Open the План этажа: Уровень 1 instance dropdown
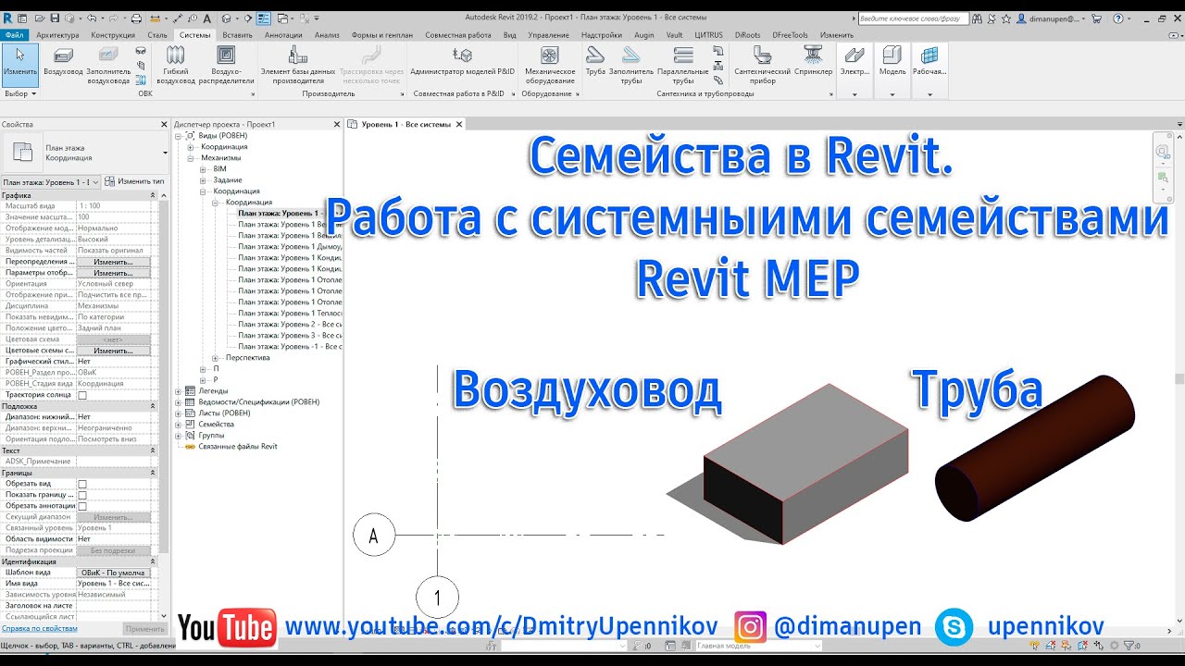 [51, 181]
